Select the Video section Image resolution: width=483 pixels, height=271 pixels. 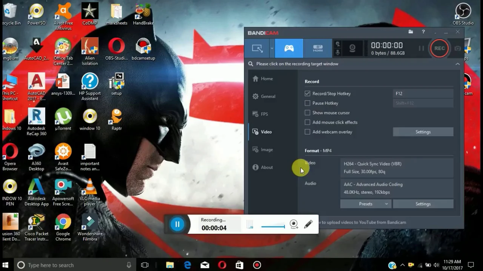262,132
